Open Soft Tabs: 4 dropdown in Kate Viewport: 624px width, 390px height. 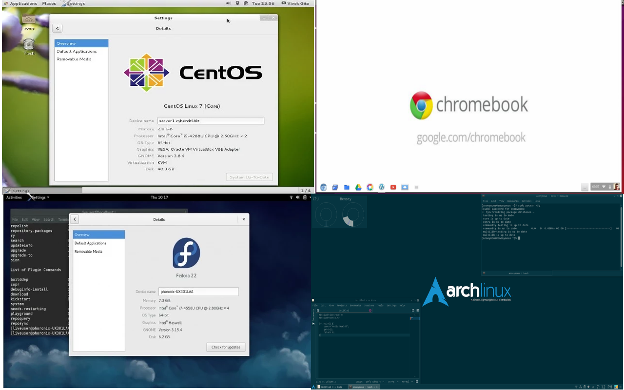tap(375, 382)
